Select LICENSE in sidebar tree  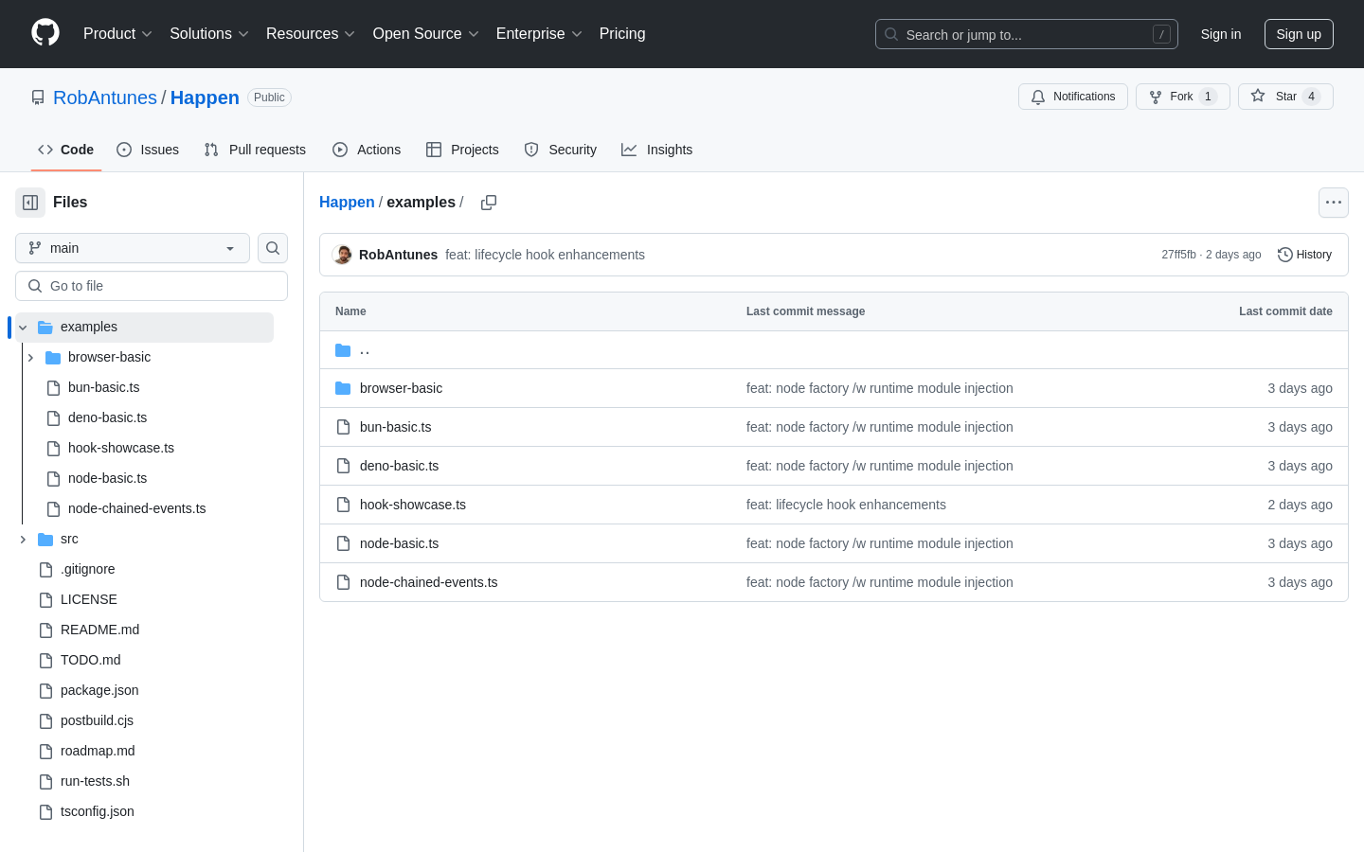click(89, 599)
